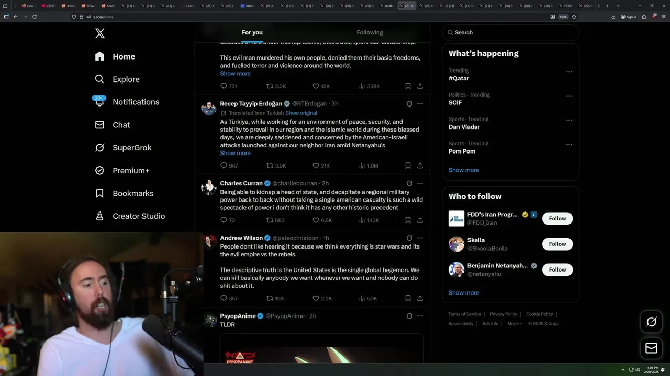Reply to Charles Curran's post
The image size is (670, 376).
click(x=228, y=220)
